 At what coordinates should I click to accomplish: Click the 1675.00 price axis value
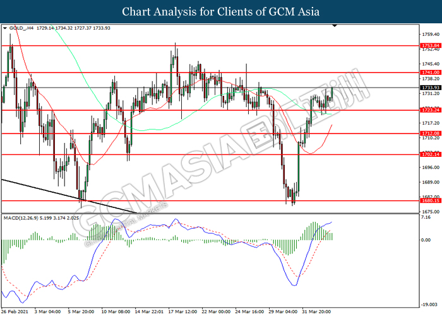(x=431, y=212)
